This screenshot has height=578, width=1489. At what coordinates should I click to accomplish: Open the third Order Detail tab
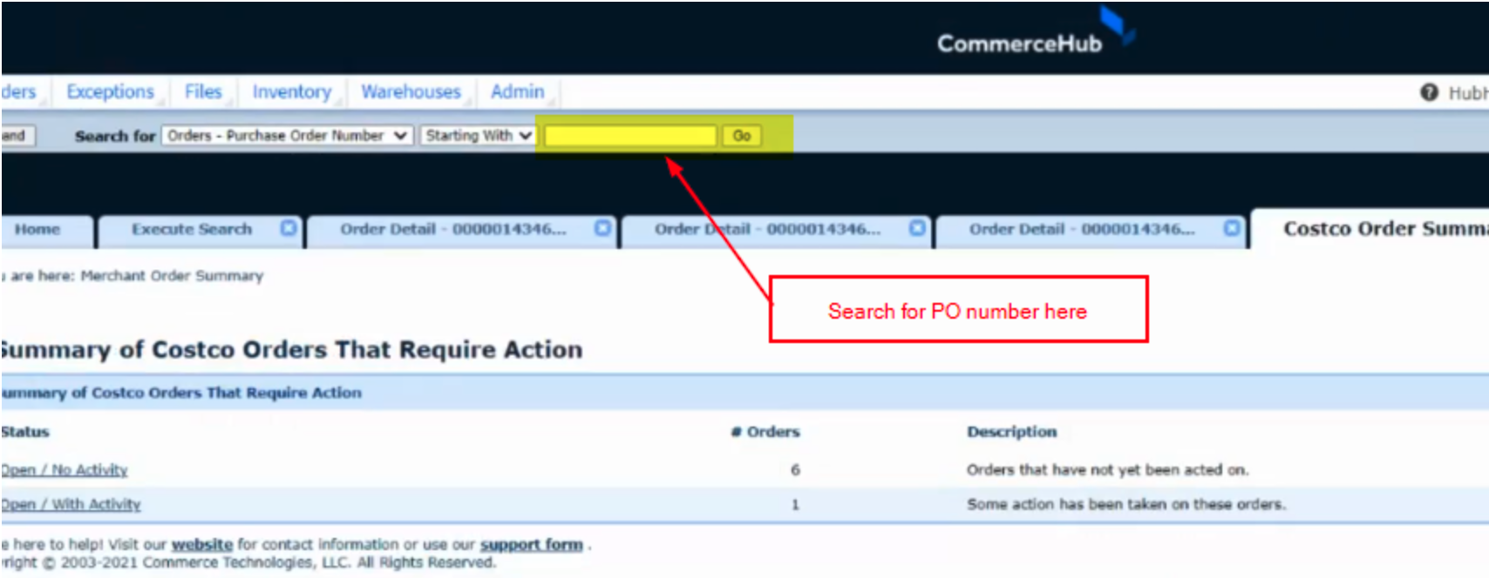[1083, 229]
